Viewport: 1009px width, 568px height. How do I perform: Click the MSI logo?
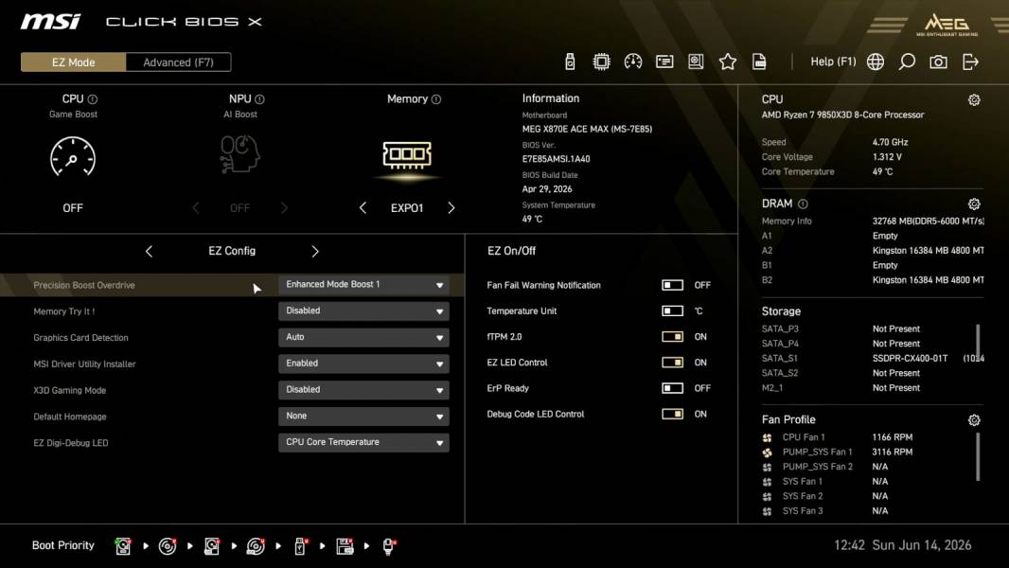point(50,22)
